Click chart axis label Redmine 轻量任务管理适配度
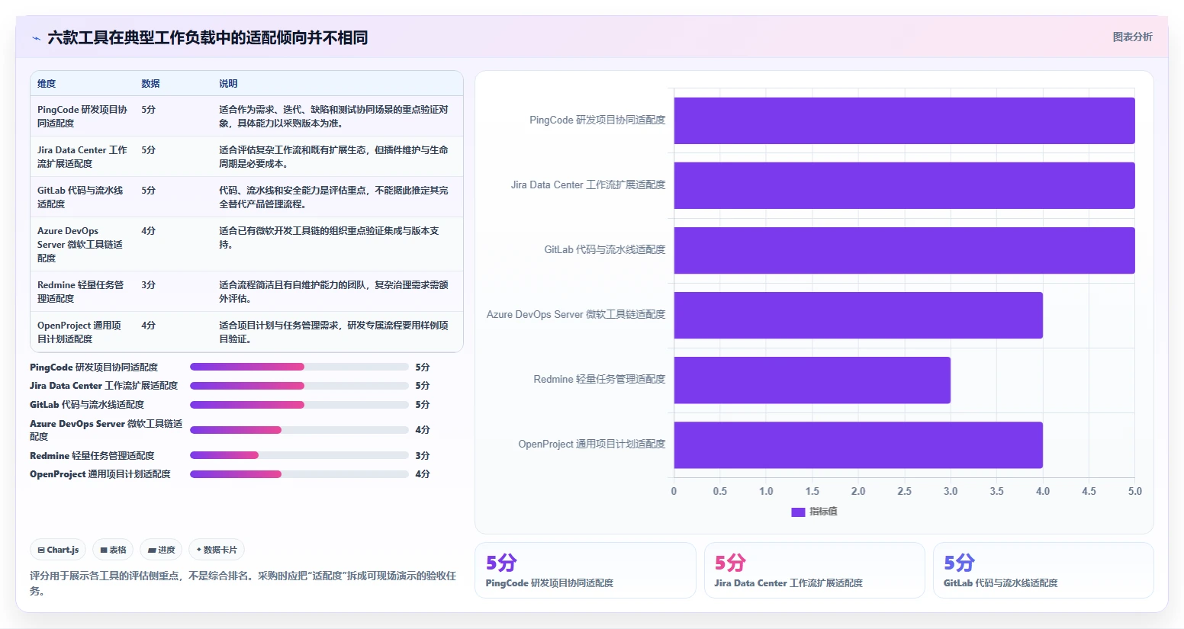The width and height of the screenshot is (1184, 629). (600, 379)
